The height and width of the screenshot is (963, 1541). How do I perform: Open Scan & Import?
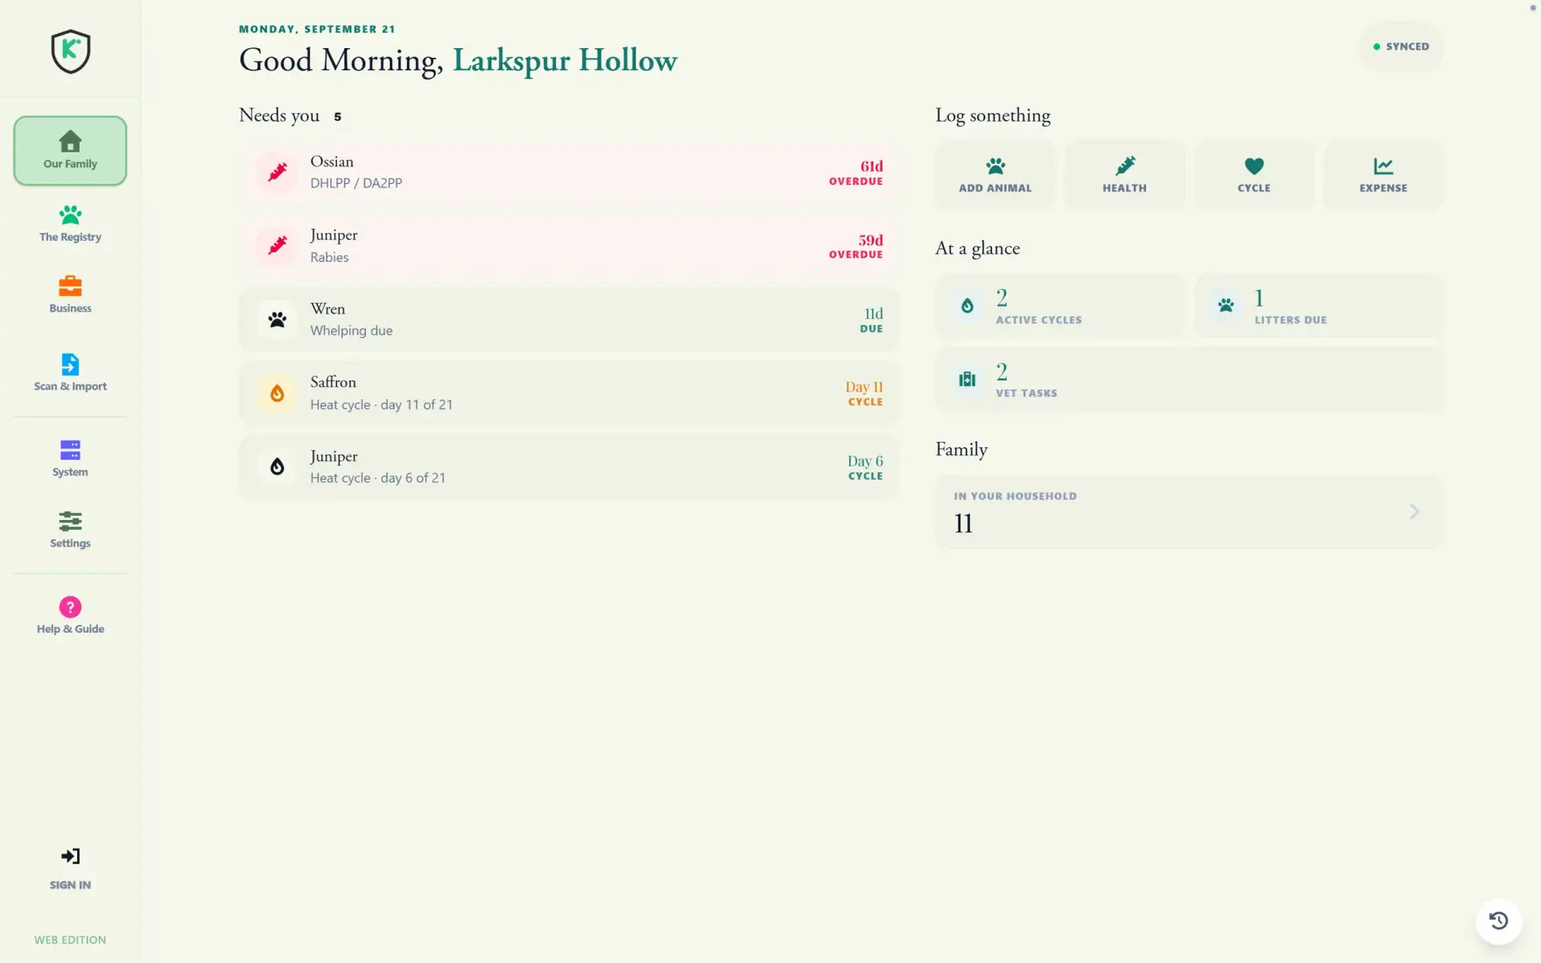tap(70, 373)
